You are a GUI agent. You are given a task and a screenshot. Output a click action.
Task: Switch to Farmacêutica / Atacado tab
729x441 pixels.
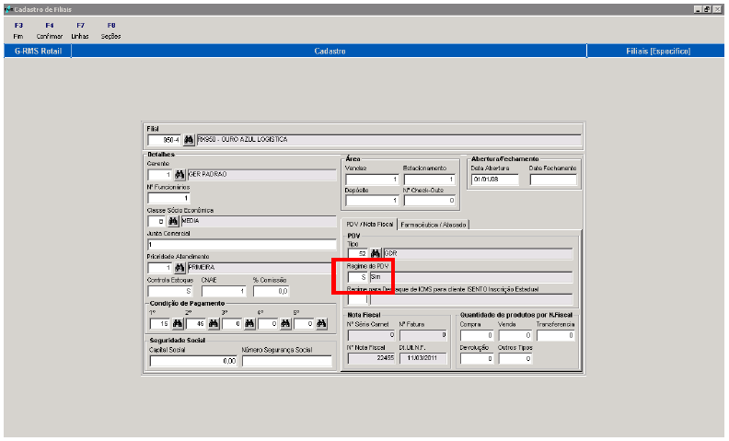433,225
